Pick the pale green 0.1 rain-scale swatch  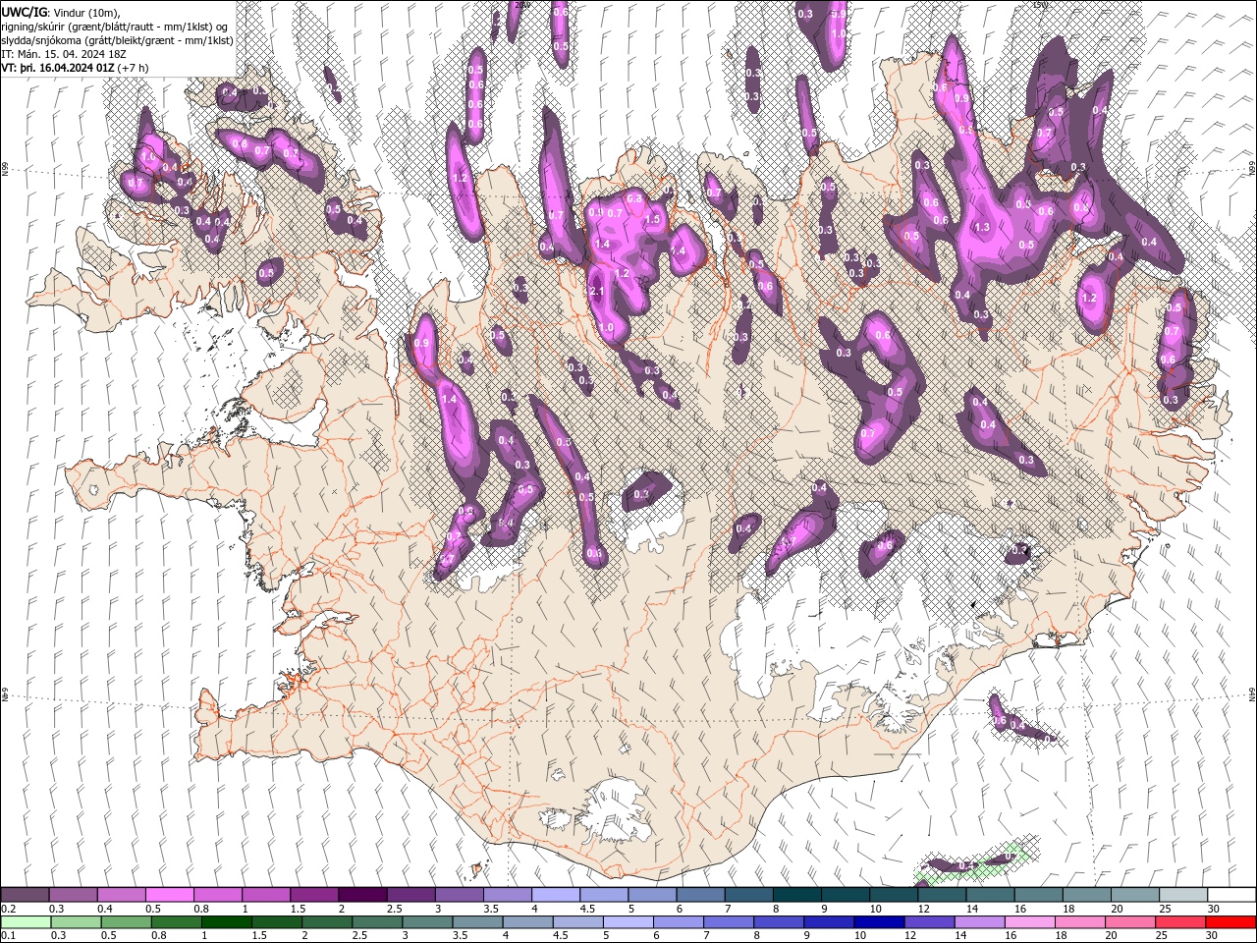click(x=25, y=922)
